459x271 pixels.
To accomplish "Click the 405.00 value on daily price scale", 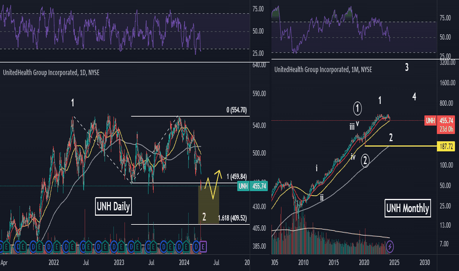I will (x=259, y=228).
